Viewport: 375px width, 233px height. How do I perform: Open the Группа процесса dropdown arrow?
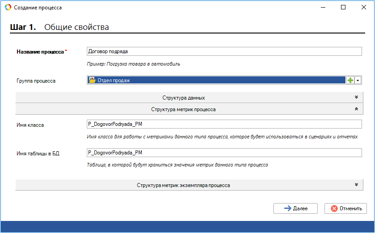358,80
